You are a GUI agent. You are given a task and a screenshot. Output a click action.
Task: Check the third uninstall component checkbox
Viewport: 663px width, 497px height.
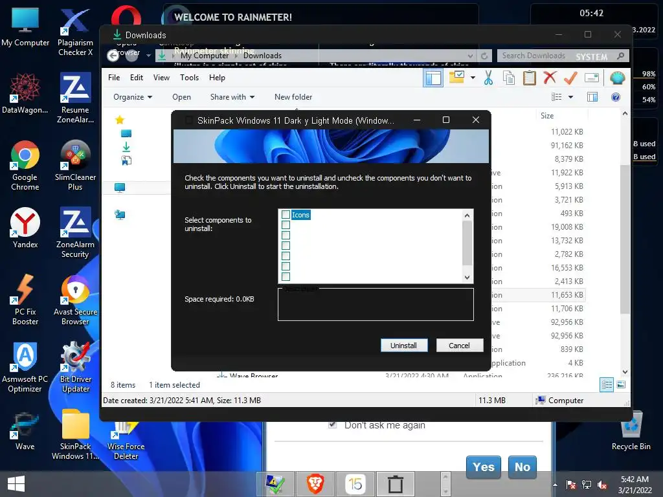tap(286, 235)
